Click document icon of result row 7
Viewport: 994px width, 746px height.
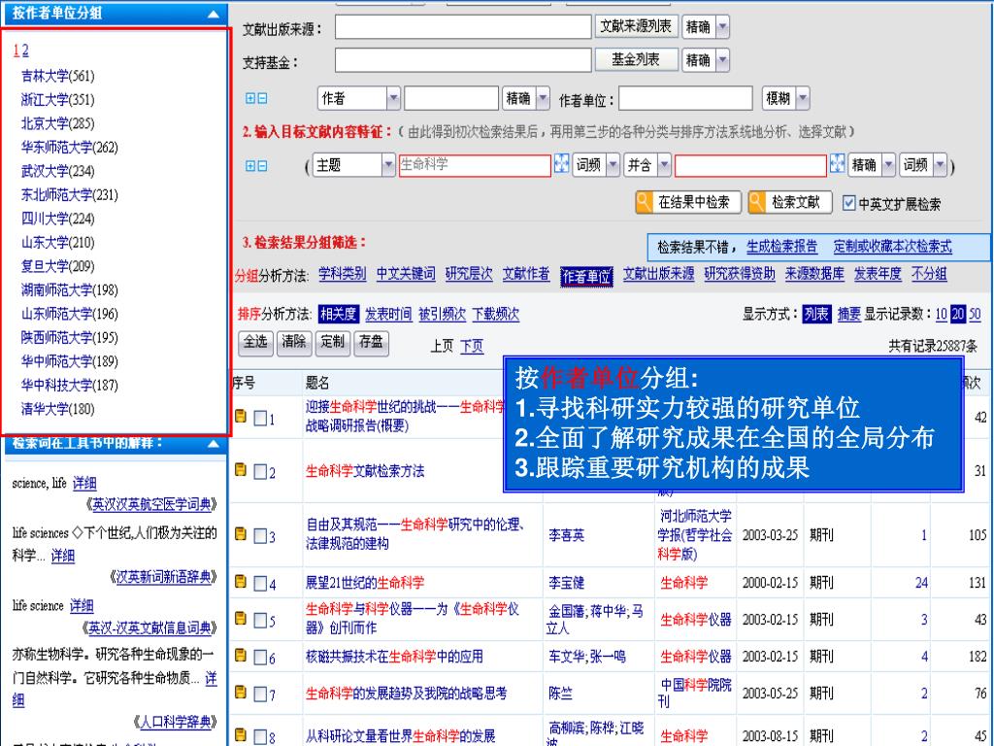pyautogui.click(x=241, y=692)
